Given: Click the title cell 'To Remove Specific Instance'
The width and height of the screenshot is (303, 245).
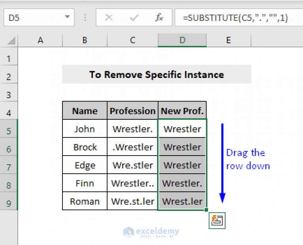Looking at the screenshot, I should pos(156,74).
